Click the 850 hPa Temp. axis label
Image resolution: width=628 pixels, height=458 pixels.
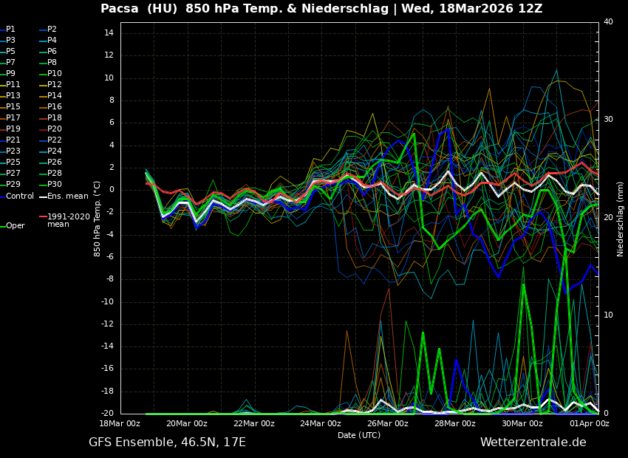[x=98, y=219]
